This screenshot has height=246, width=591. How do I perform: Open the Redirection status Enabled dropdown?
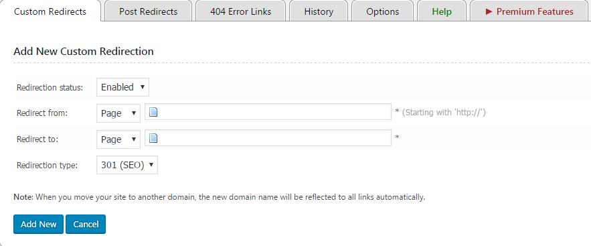click(x=122, y=87)
